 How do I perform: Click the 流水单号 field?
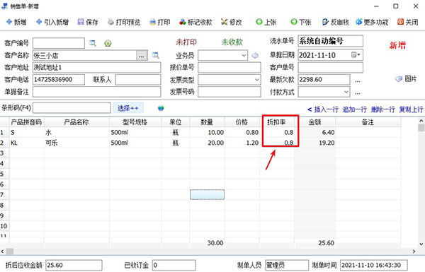[330, 41]
